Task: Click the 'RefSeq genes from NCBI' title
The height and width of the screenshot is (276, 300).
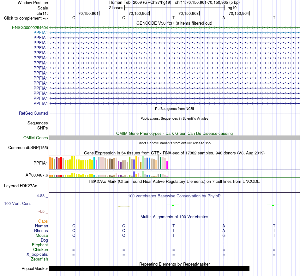Action: pos(174,109)
